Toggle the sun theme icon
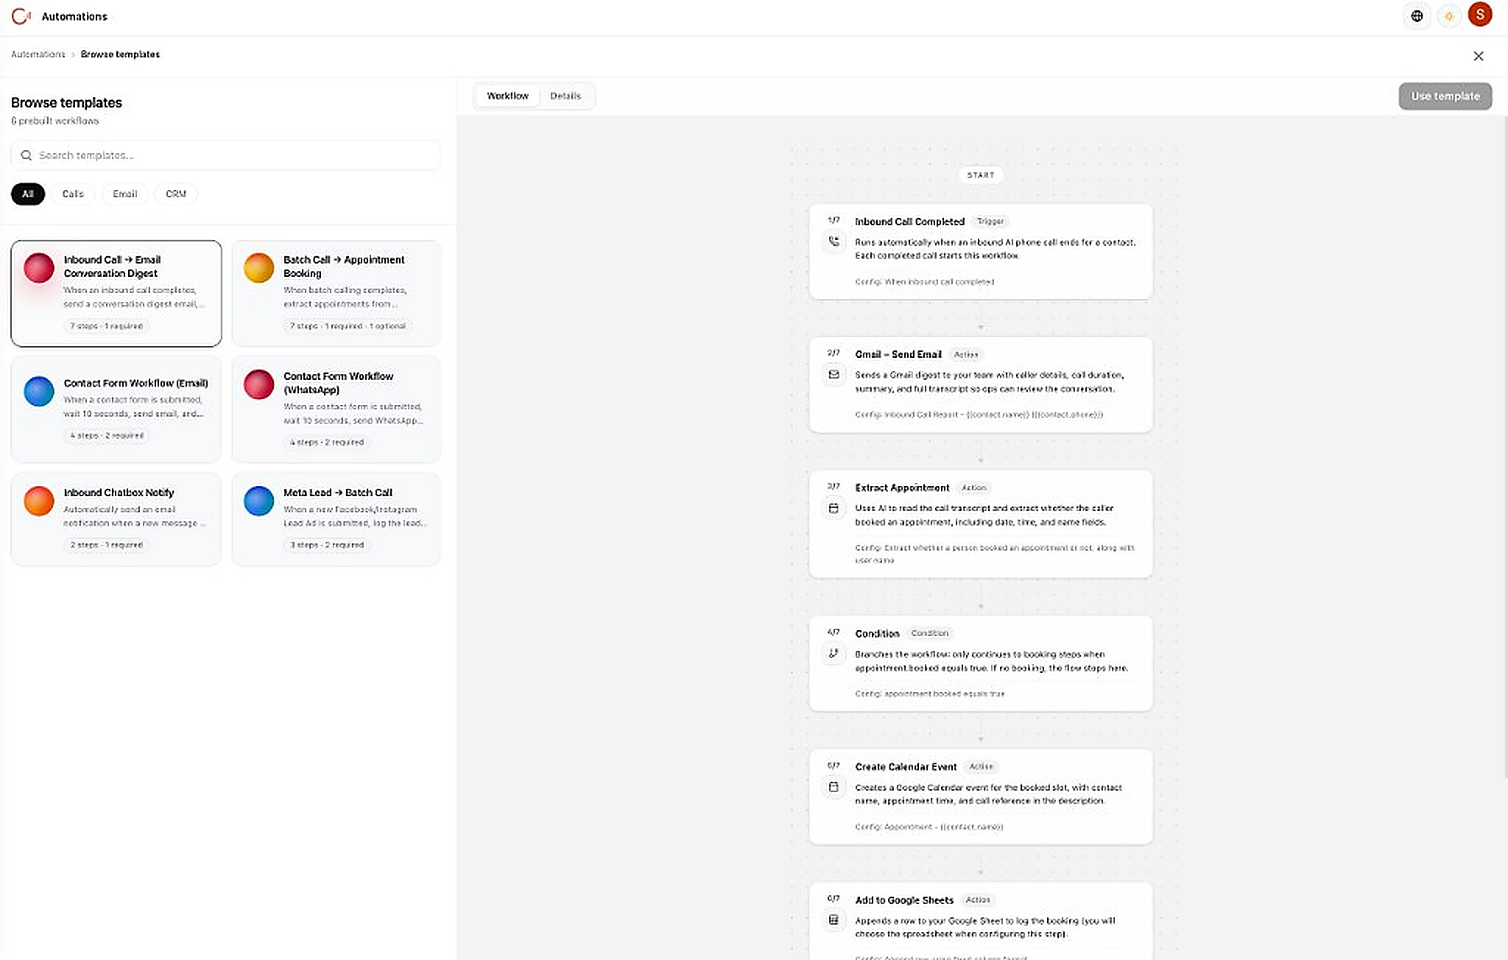This screenshot has height=960, width=1508. 1449,16
